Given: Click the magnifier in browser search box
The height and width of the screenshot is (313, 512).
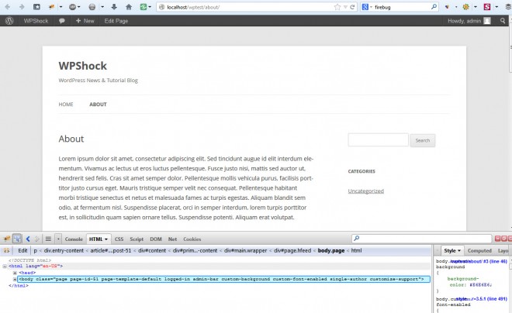Looking at the screenshot, I should coord(434,6).
